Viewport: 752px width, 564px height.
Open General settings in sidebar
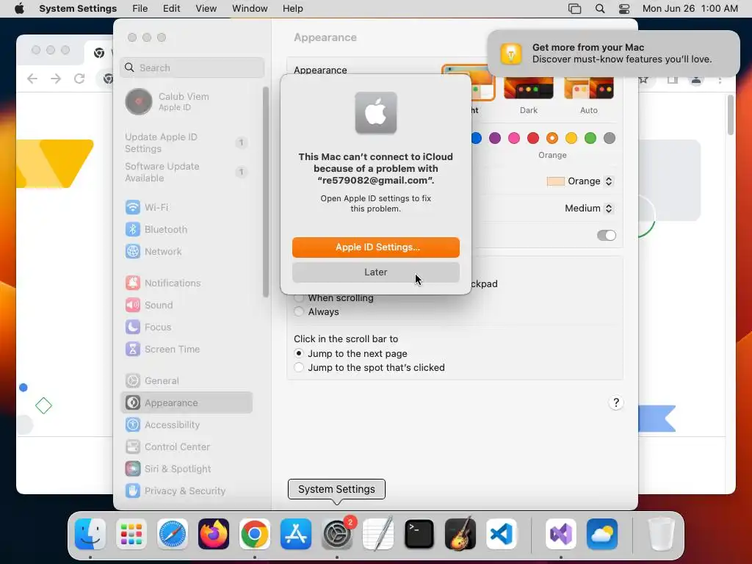[x=187, y=381]
